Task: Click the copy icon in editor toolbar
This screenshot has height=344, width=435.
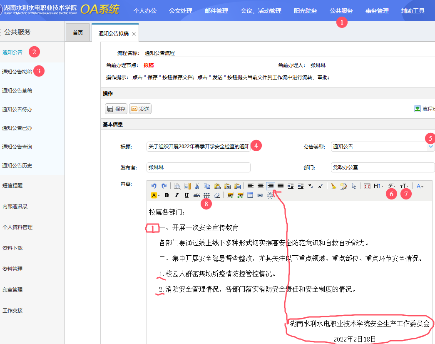Action: pyautogui.click(x=207, y=186)
